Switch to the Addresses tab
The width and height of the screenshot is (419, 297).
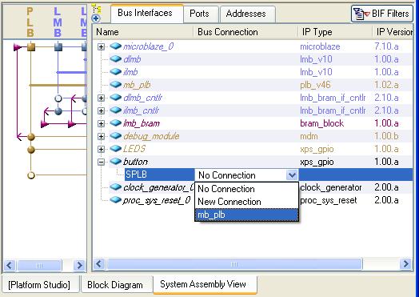pos(246,14)
